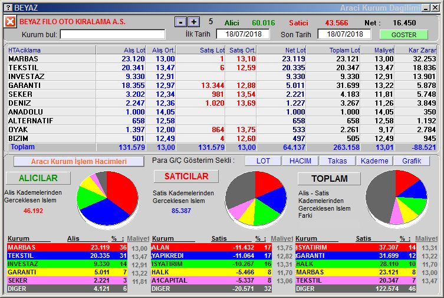Open Aracı Kurum İşlem Hacimleri
444x298 pixels.
[79, 162]
